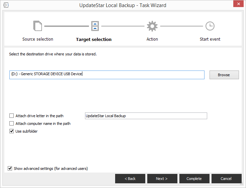Image resolution: width=246 pixels, height=188 pixels.
Task: Enable Attach drive letter in the path
Action: click(12, 116)
